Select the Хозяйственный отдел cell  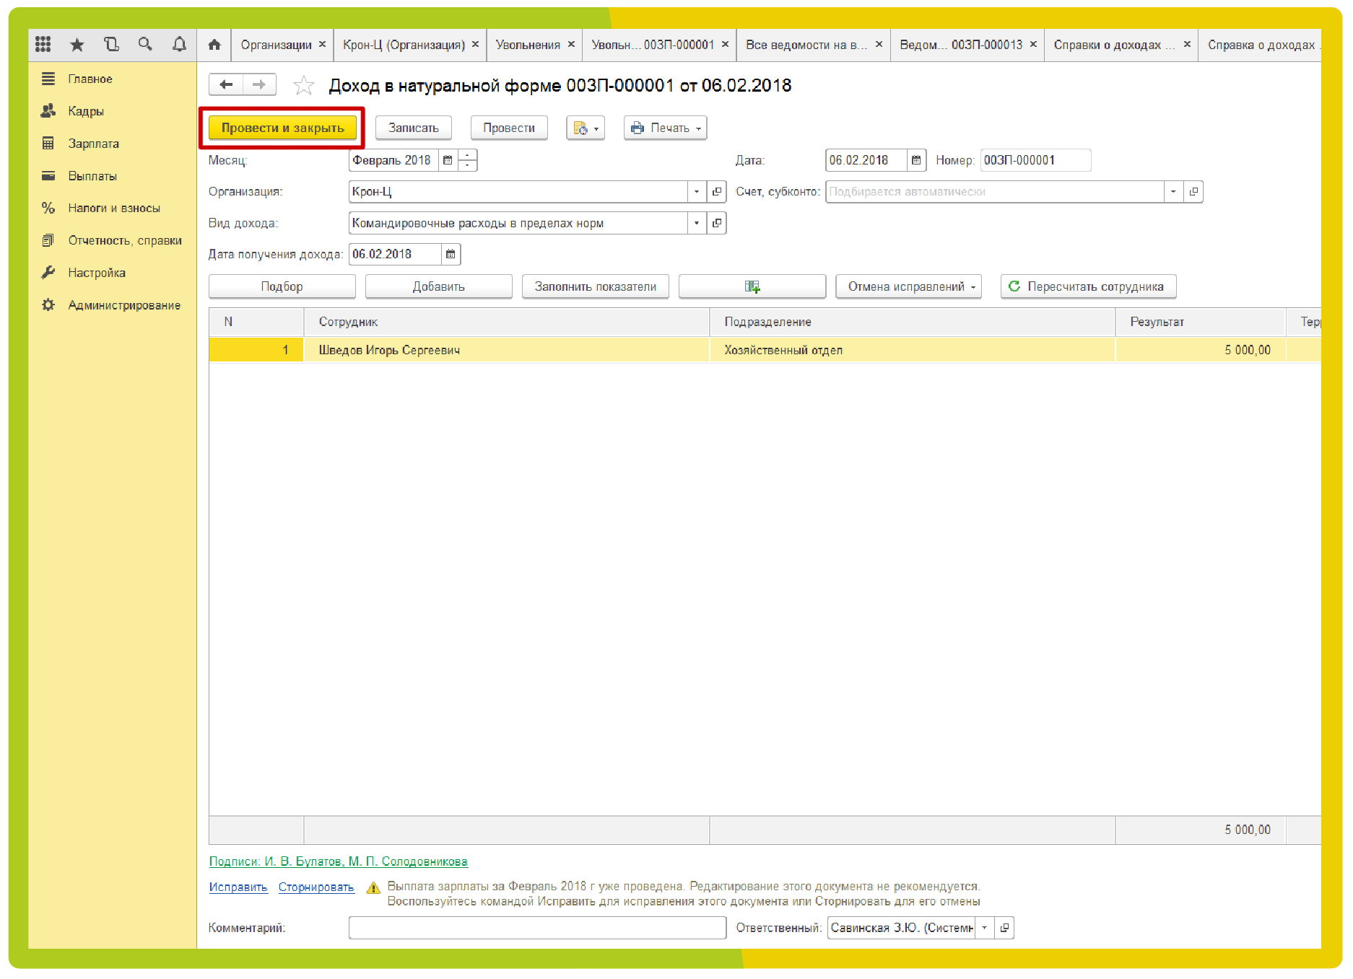click(912, 350)
